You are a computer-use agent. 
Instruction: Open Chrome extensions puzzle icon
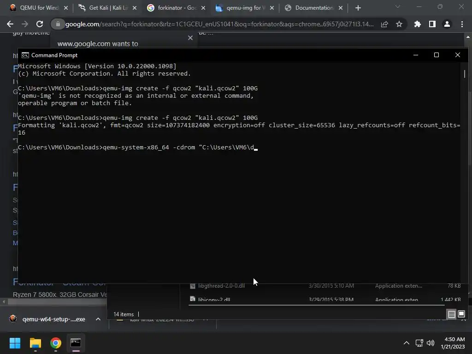418,24
